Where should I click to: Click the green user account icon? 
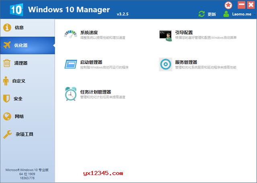(226, 14)
